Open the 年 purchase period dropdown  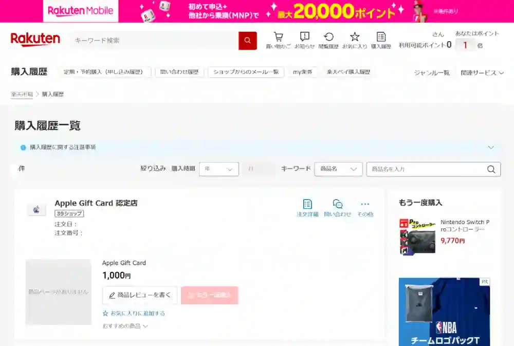click(x=218, y=169)
